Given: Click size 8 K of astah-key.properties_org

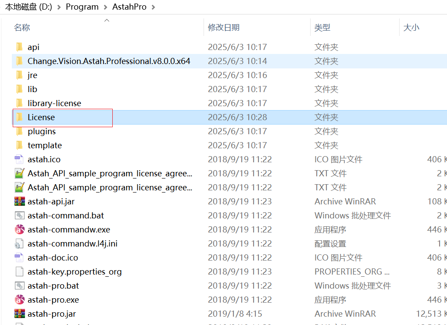Looking at the screenshot, I should [x=442, y=271].
